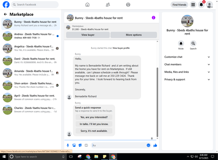Attach a photo with the image icon
Viewport: 218px width, 160px height.
(74, 145)
